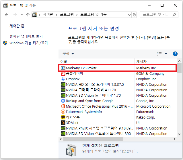The height and width of the screenshot is (160, 183).
Task: Click the horizontal scrollbar thumb
Action: coord(93,139)
